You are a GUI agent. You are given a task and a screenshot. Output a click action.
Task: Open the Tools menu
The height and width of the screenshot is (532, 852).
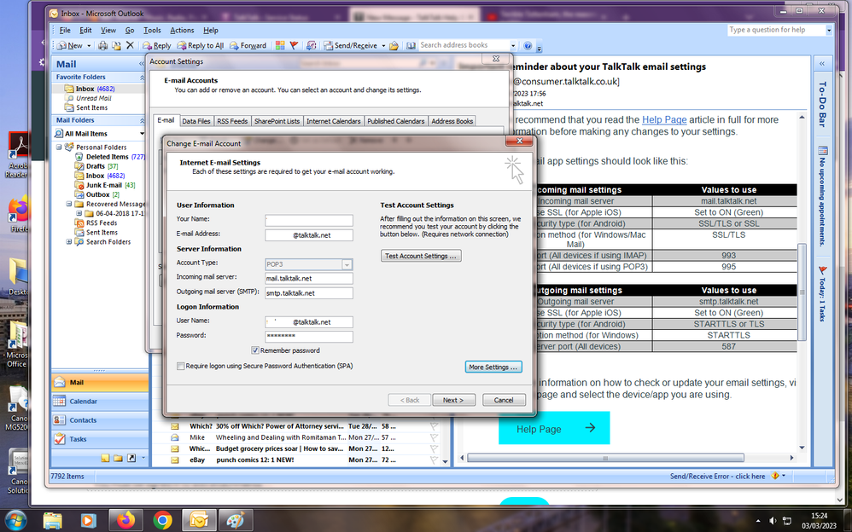tap(151, 29)
